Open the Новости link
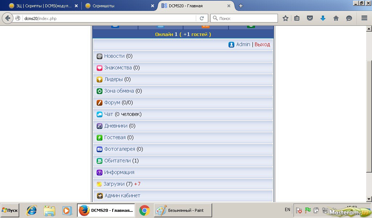The image size is (372, 218). pyautogui.click(x=114, y=56)
